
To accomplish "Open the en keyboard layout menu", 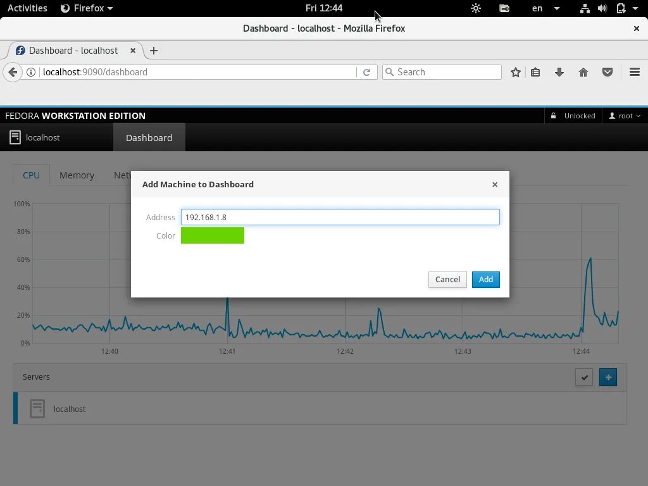I will point(545,8).
